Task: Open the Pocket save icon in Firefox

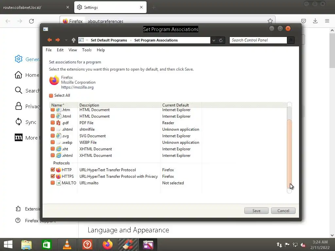Action: (x=303, y=21)
